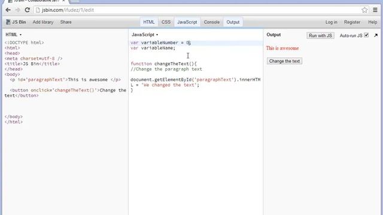Click the 'function changeTheText(){' line
The height and width of the screenshot is (215, 383).
pyautogui.click(x=163, y=64)
